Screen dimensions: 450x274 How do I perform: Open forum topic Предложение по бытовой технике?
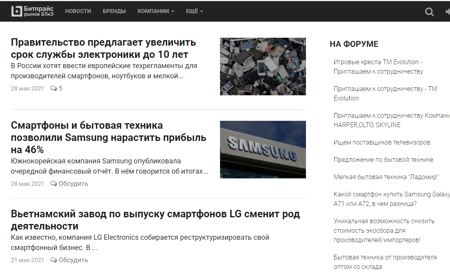tap(383, 159)
